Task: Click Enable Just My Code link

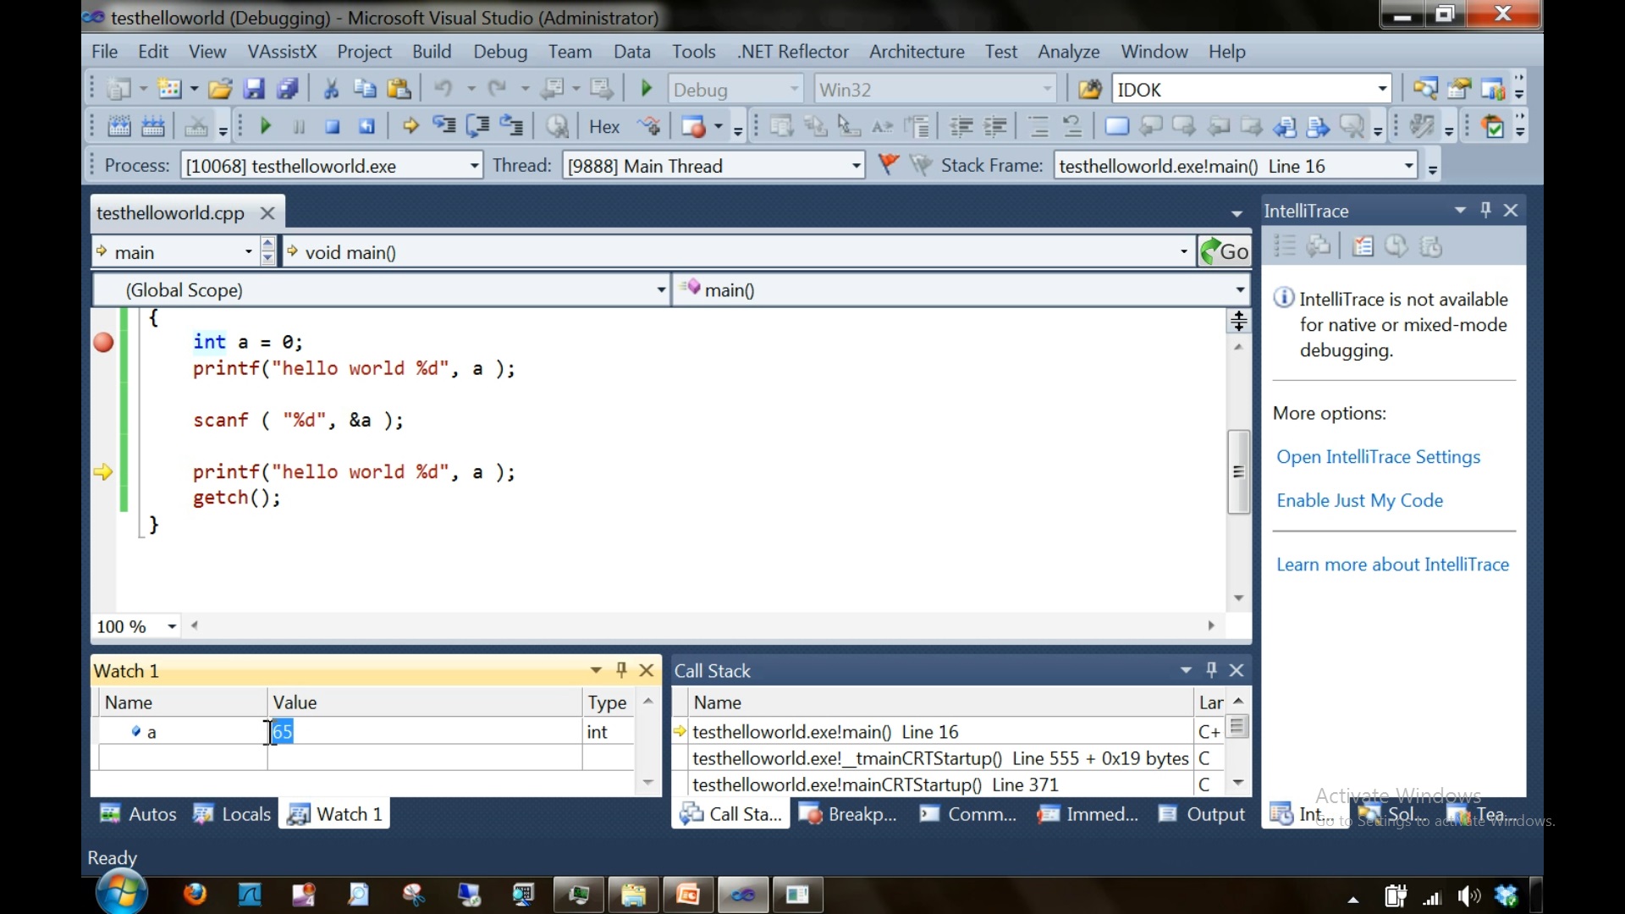Action: point(1360,501)
